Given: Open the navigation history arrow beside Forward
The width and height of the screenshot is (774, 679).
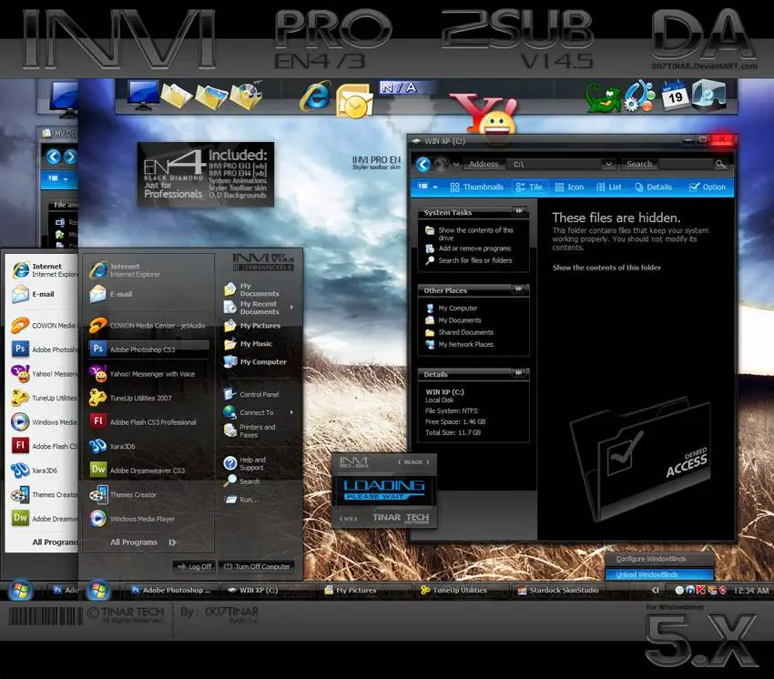Looking at the screenshot, I should click(x=455, y=164).
